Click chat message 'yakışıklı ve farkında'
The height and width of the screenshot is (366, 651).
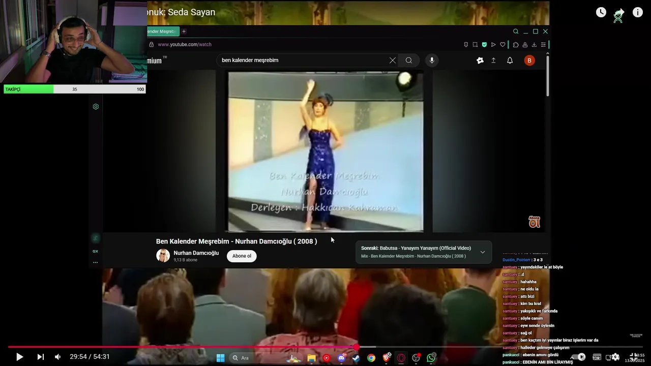pyautogui.click(x=539, y=311)
